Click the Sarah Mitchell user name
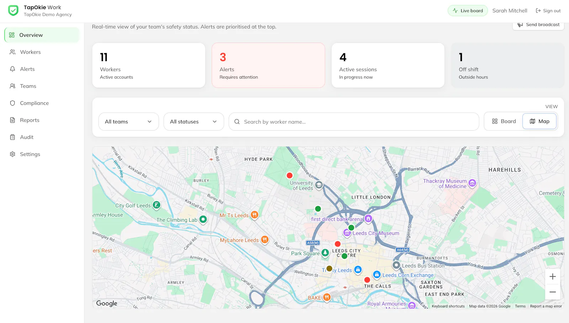This screenshot has height=323, width=569. pos(510,11)
